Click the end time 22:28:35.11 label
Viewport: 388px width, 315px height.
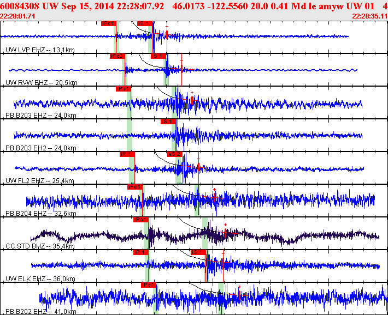(370, 16)
